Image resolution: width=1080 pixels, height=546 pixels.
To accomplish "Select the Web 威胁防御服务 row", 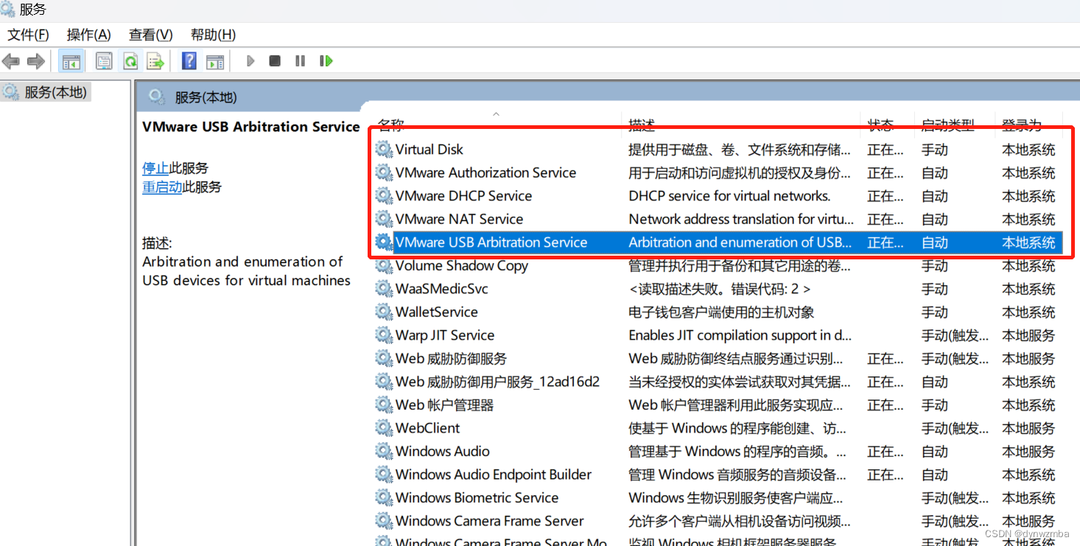I will click(x=718, y=358).
